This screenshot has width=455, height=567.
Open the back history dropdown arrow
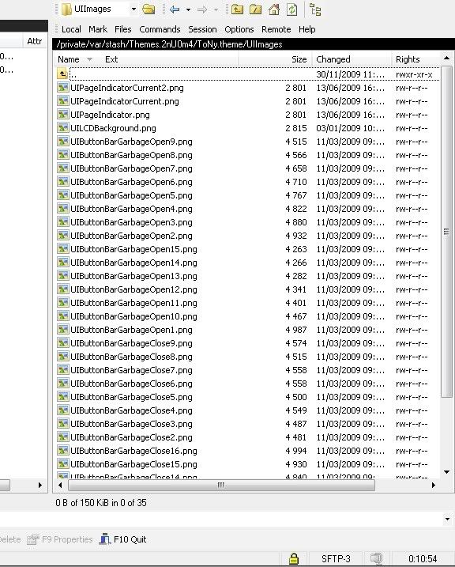point(188,9)
